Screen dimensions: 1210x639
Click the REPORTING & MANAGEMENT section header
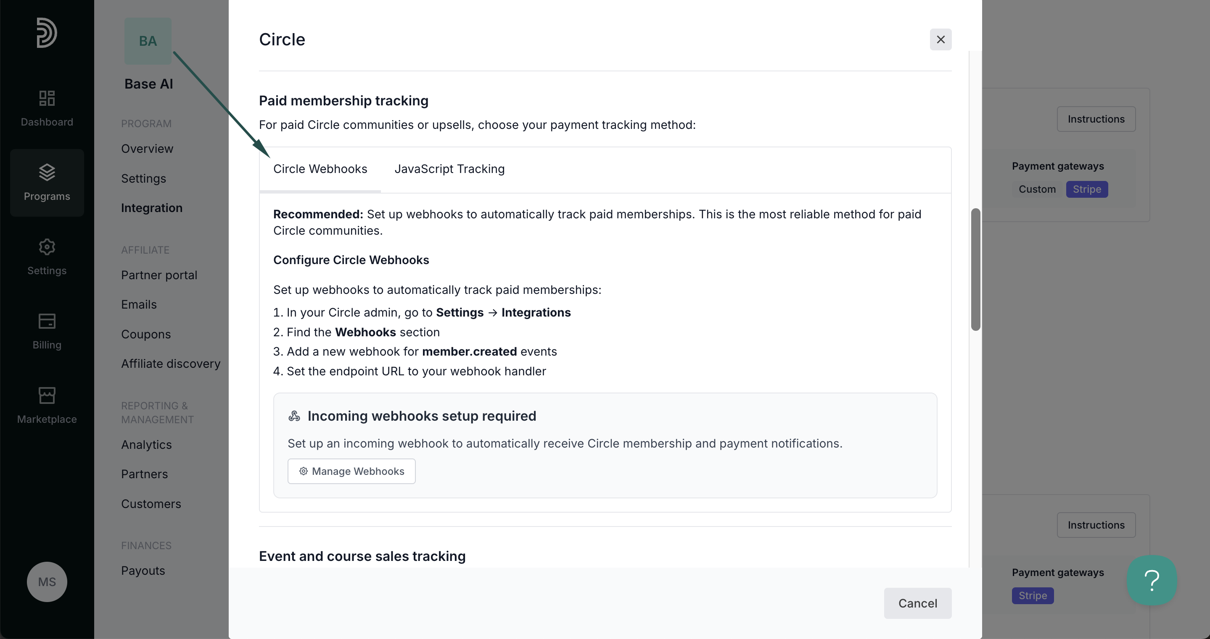tap(157, 413)
